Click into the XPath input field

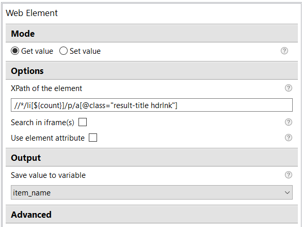tap(152, 105)
